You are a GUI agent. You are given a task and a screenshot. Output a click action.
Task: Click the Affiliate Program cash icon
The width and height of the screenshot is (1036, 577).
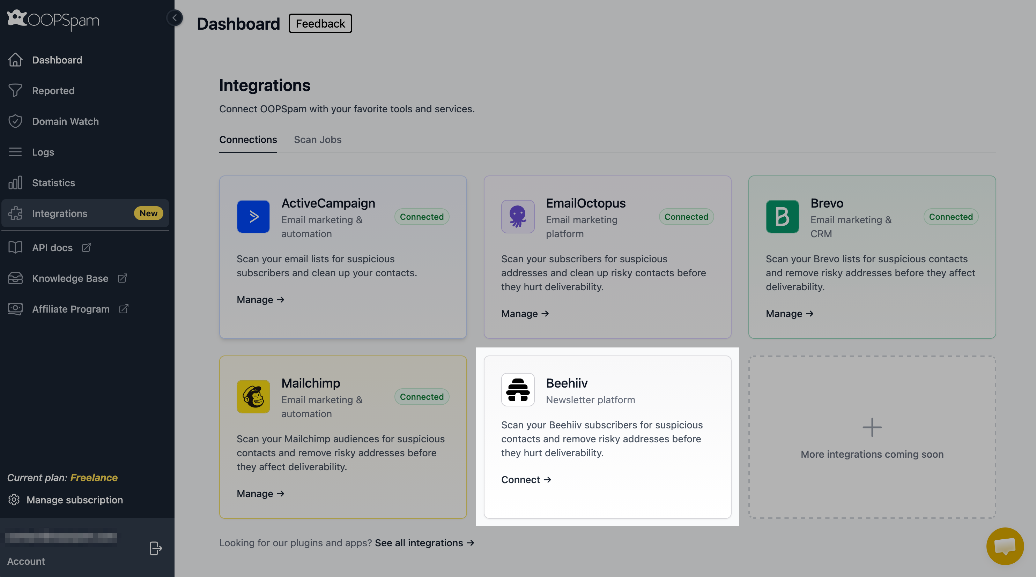coord(15,309)
